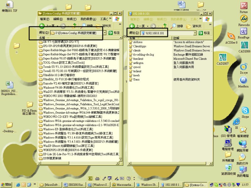251x188 pixels.
Task: Click Up folder icon in System-Config window
Action: tap(75, 26)
